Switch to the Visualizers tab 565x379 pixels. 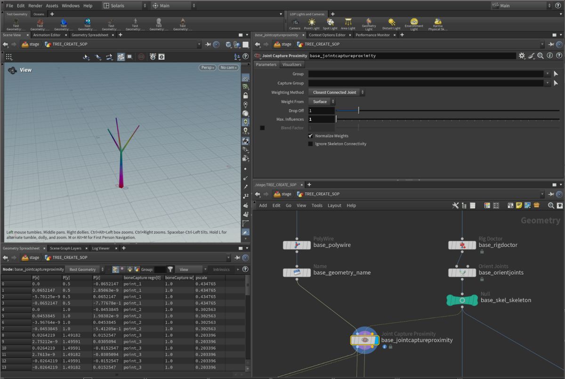pos(291,64)
